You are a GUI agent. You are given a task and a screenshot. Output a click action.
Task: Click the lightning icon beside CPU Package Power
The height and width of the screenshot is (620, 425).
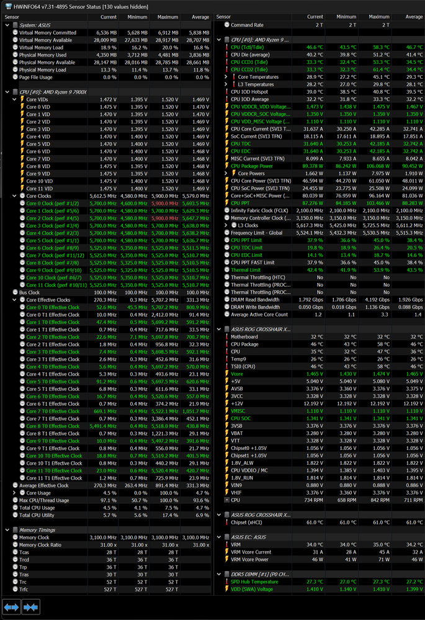tap(227, 166)
